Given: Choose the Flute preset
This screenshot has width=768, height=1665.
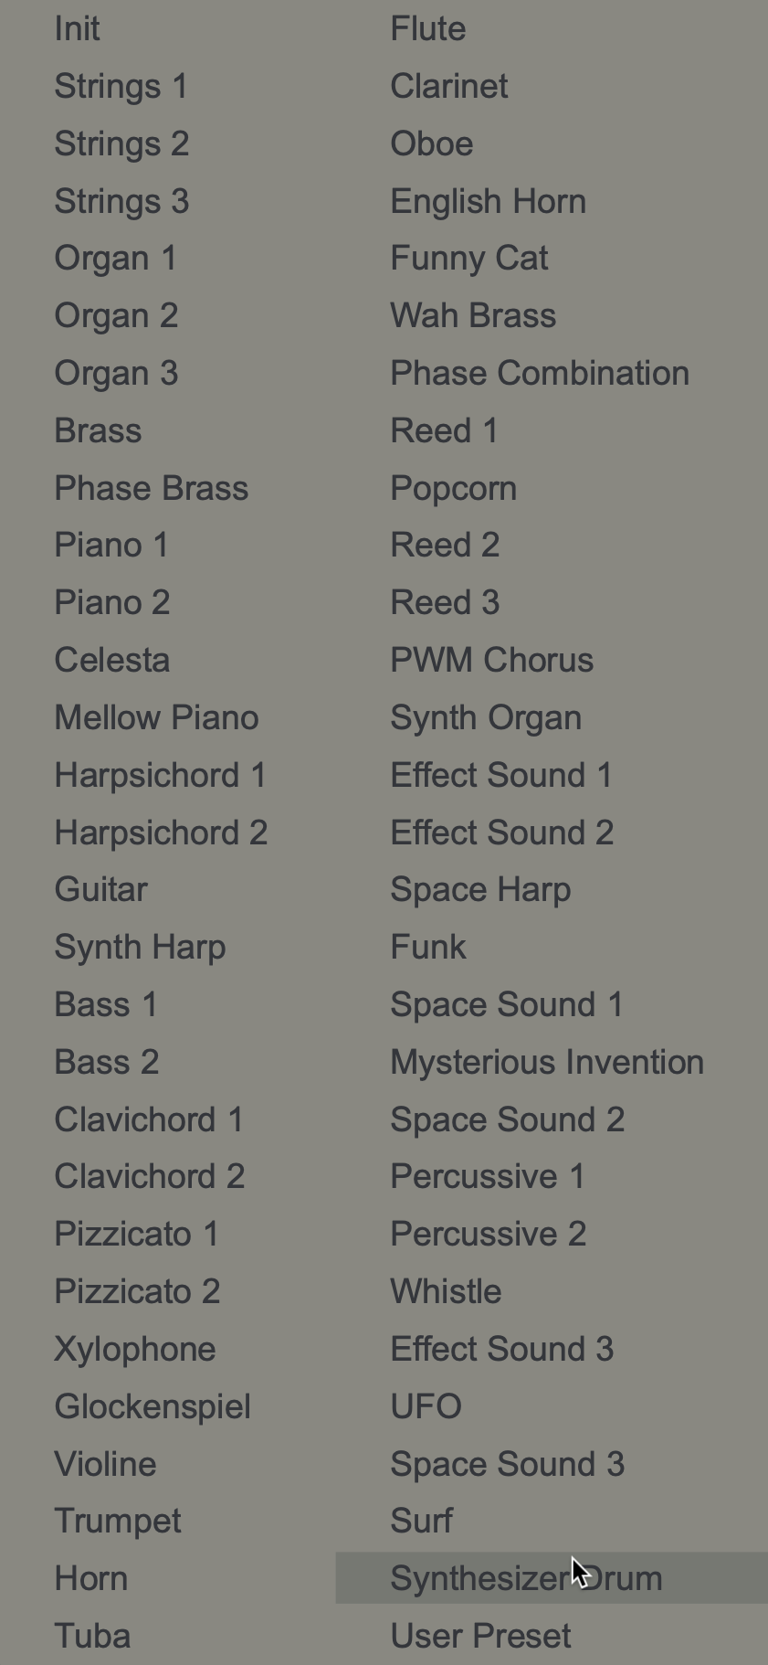Looking at the screenshot, I should [x=428, y=29].
